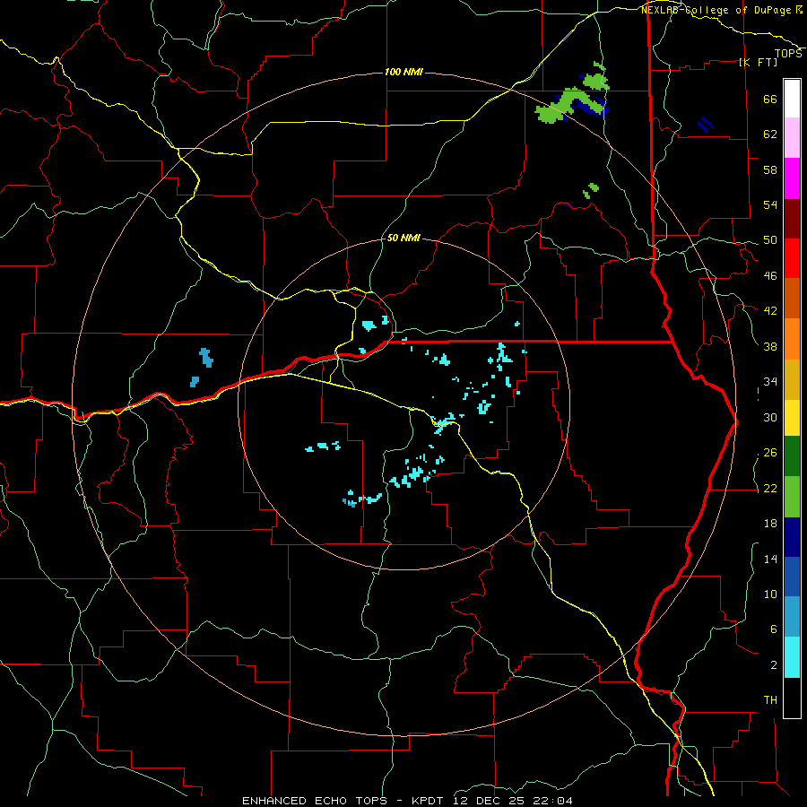Pick the bright orange legend swatch
This screenshot has width=807, height=807.
coord(792,339)
